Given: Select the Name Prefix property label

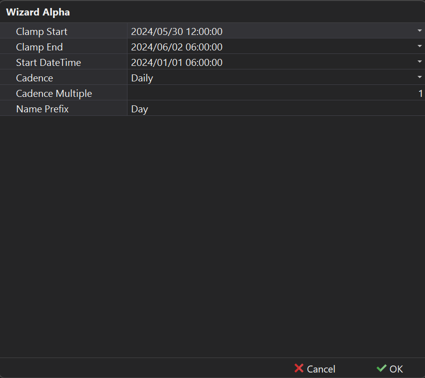Looking at the screenshot, I should (42, 109).
